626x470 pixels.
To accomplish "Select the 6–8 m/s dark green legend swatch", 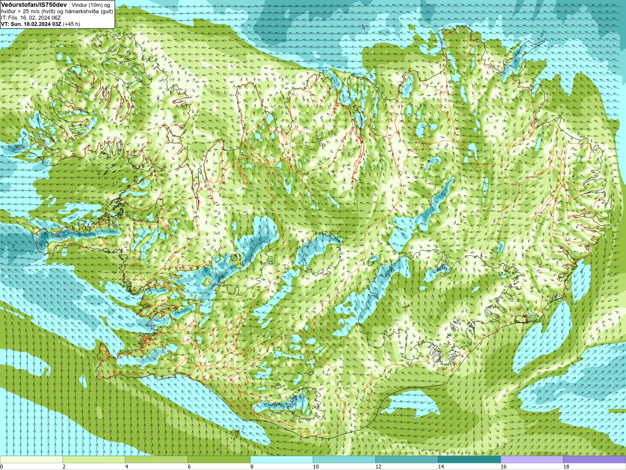I will (219, 460).
